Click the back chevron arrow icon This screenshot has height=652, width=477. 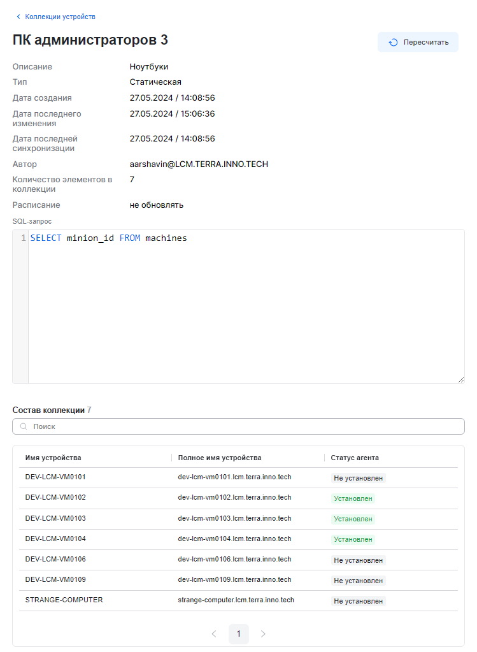[18, 17]
